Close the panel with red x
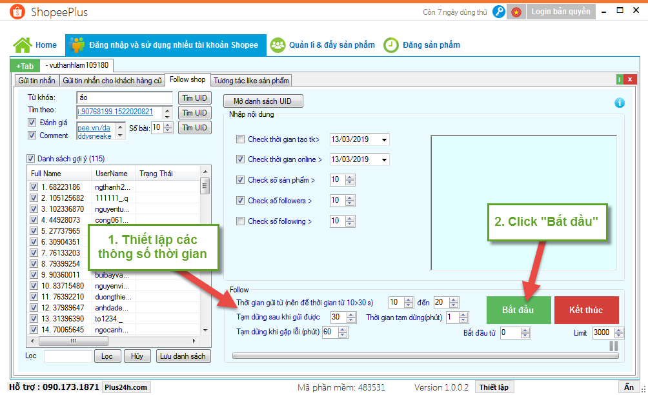 (630, 79)
